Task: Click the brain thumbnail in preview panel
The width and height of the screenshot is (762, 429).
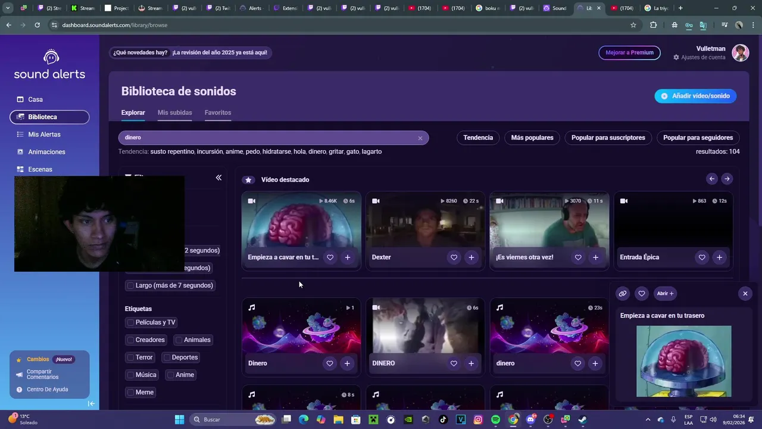Action: [683, 361]
